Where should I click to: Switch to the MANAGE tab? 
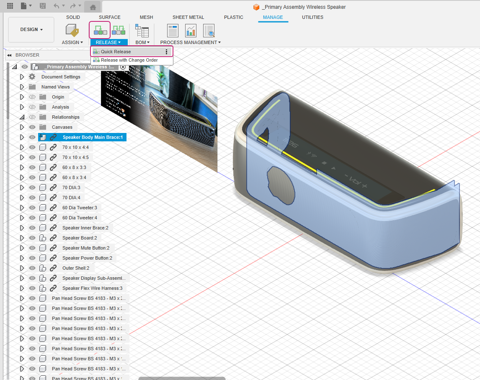pyautogui.click(x=273, y=17)
